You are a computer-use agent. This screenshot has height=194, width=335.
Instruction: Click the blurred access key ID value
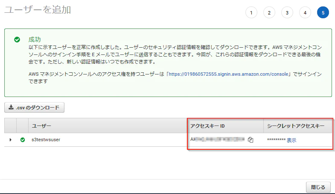click(x=217, y=139)
